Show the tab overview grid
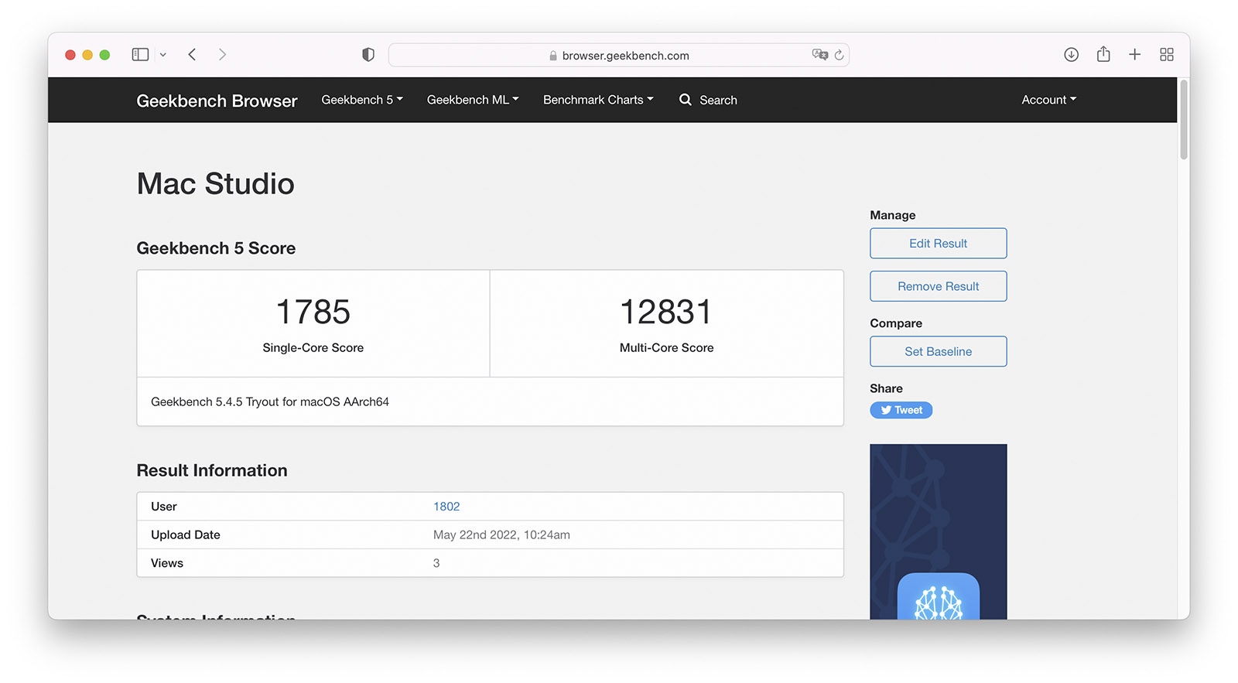Screen dimensions: 1238x683 coord(1167,54)
